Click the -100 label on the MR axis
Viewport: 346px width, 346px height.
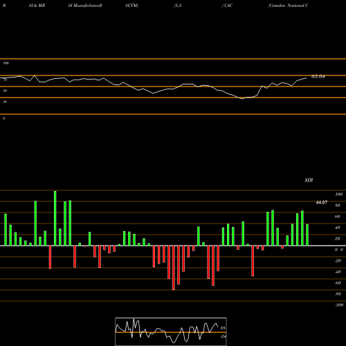pyautogui.click(x=339, y=305)
